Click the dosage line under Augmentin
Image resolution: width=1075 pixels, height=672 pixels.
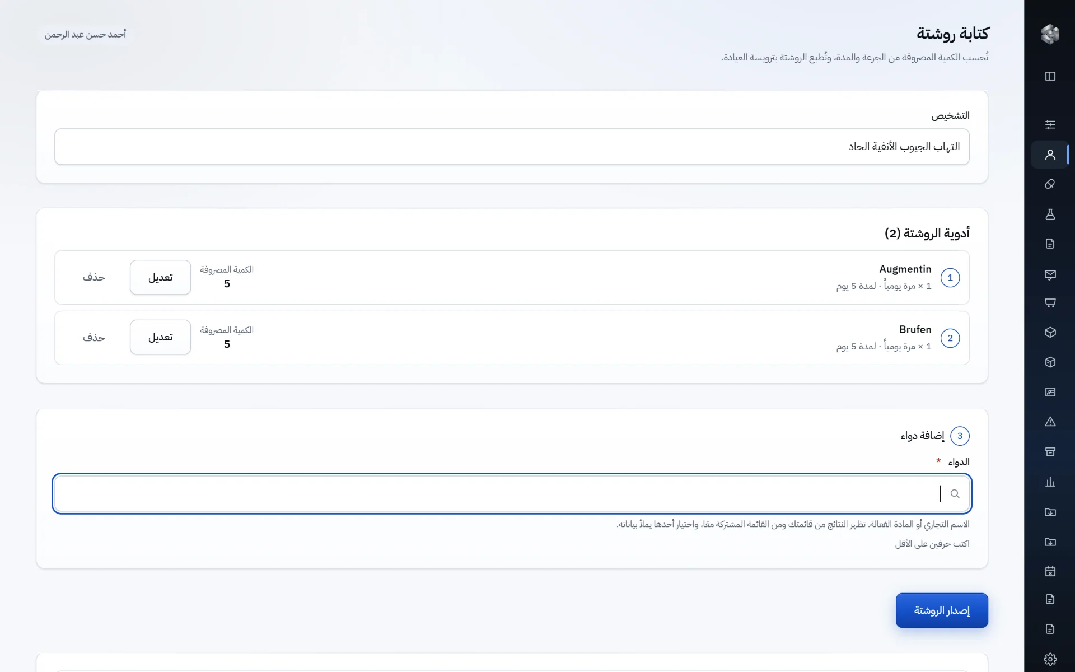[884, 286]
